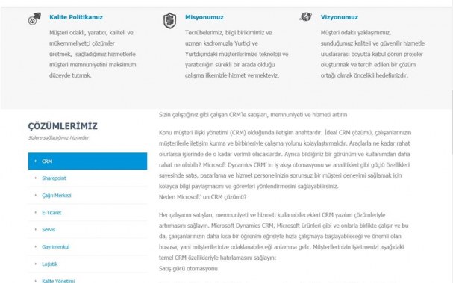453x283 pixels.
Task: Open the Servis solution link
Action: point(49,229)
